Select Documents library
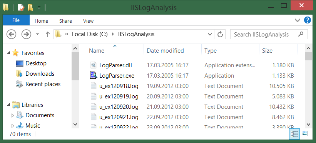The image size is (316, 143). [40, 115]
